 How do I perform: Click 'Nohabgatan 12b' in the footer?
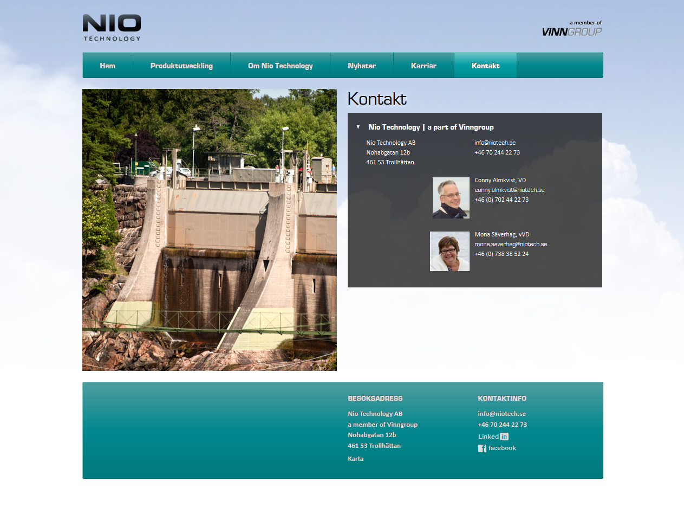point(372,435)
